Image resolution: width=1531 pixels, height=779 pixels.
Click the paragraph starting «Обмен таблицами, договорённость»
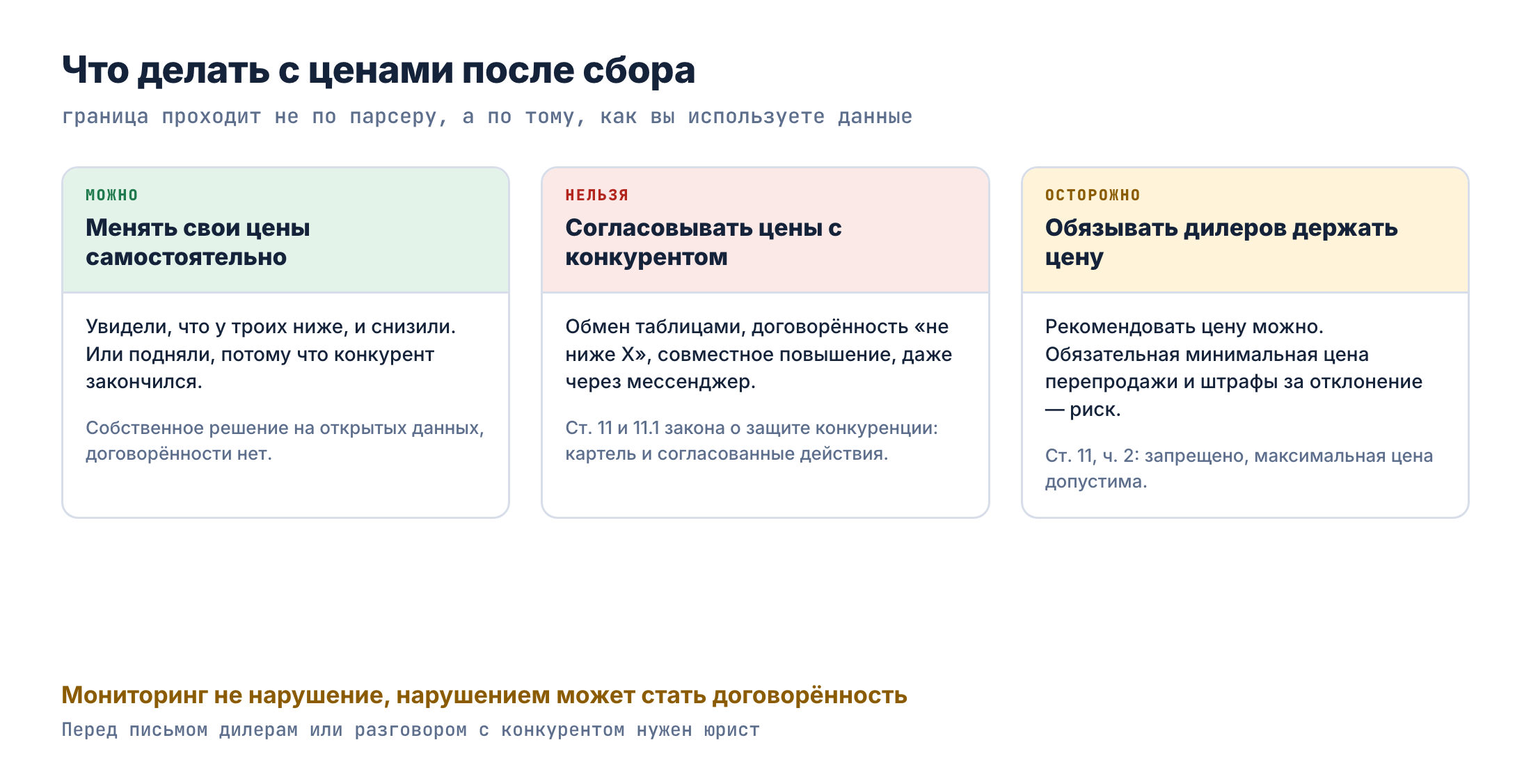(759, 354)
